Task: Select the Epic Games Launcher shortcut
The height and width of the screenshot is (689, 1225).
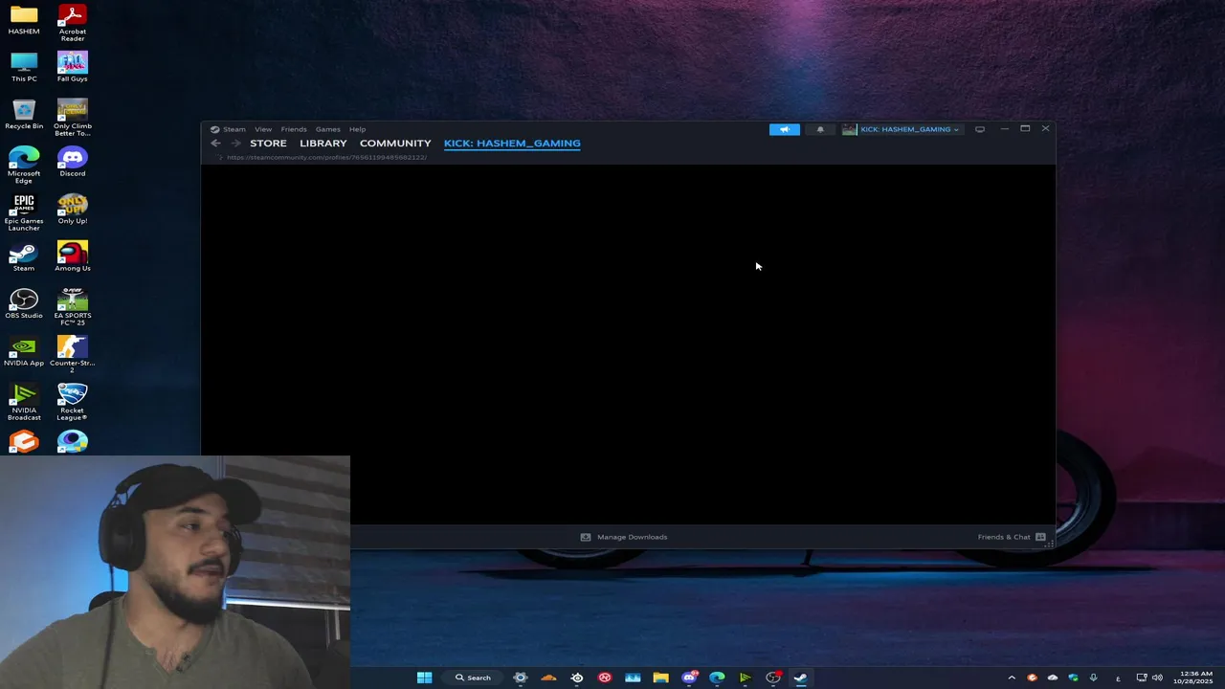Action: coord(24,212)
